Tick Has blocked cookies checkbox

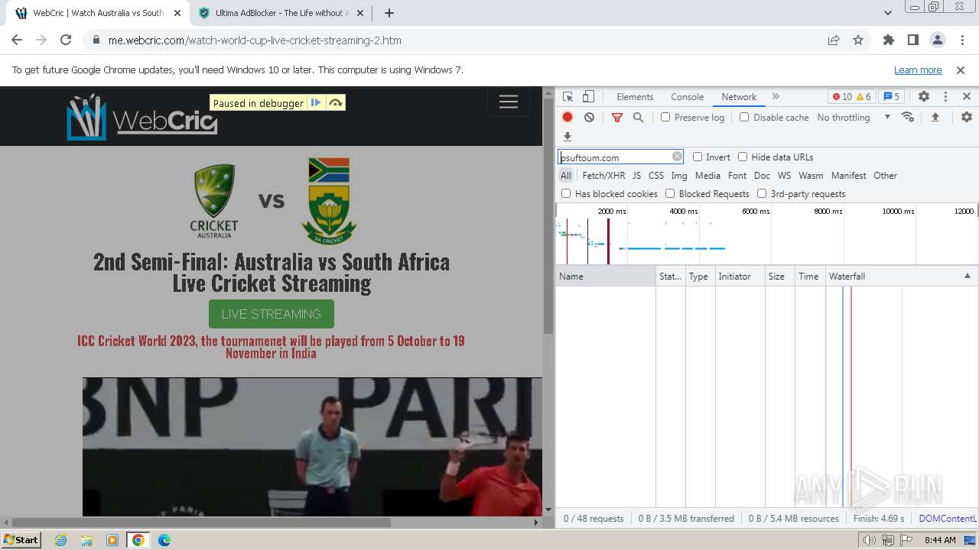[x=566, y=193]
